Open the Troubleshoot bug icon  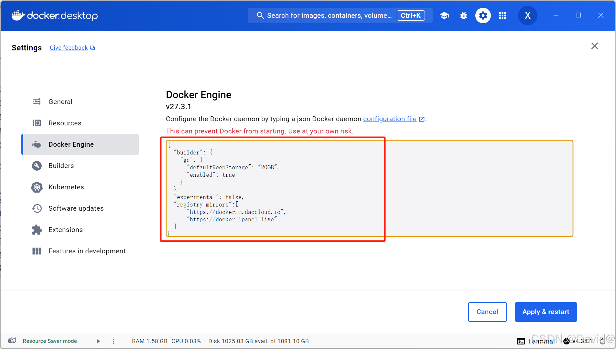tap(464, 16)
